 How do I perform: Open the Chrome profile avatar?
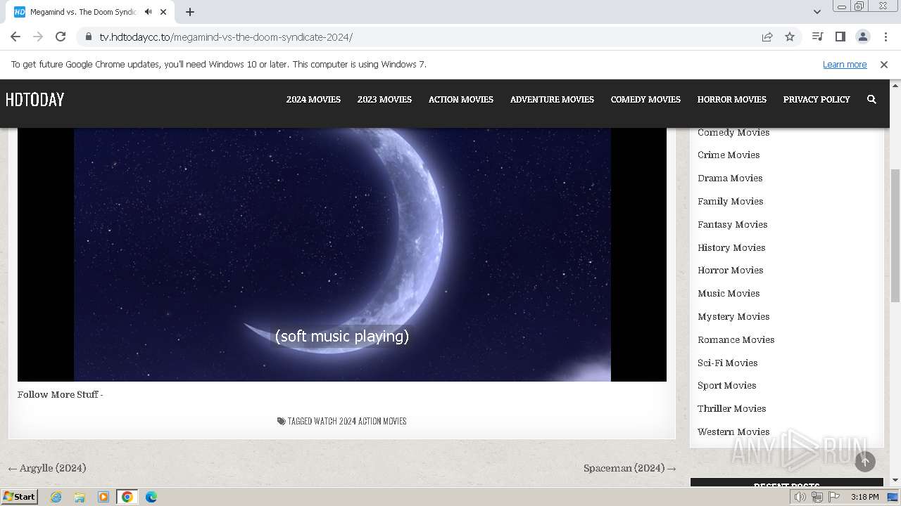point(862,37)
